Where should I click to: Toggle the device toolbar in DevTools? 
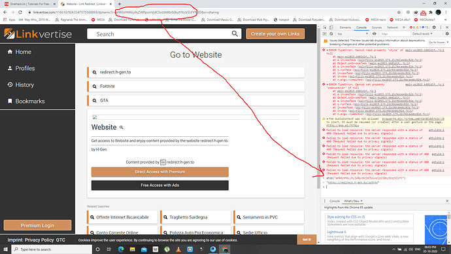click(331, 27)
